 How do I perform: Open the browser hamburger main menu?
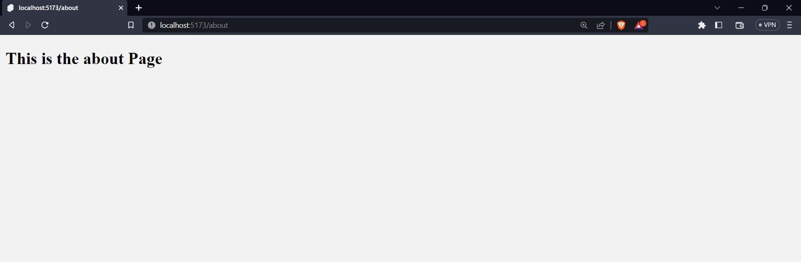point(789,25)
